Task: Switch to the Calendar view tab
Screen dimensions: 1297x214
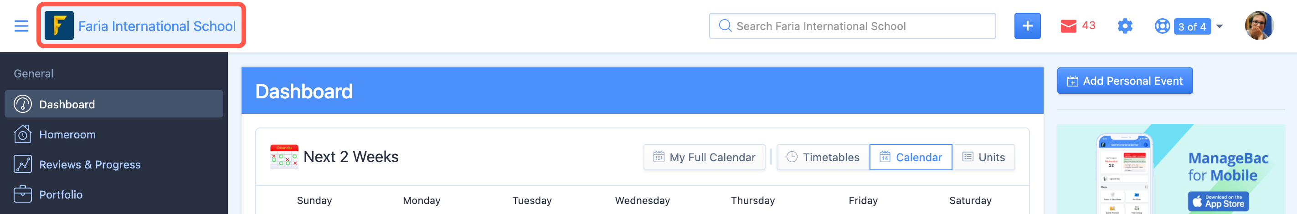Action: coord(911,157)
